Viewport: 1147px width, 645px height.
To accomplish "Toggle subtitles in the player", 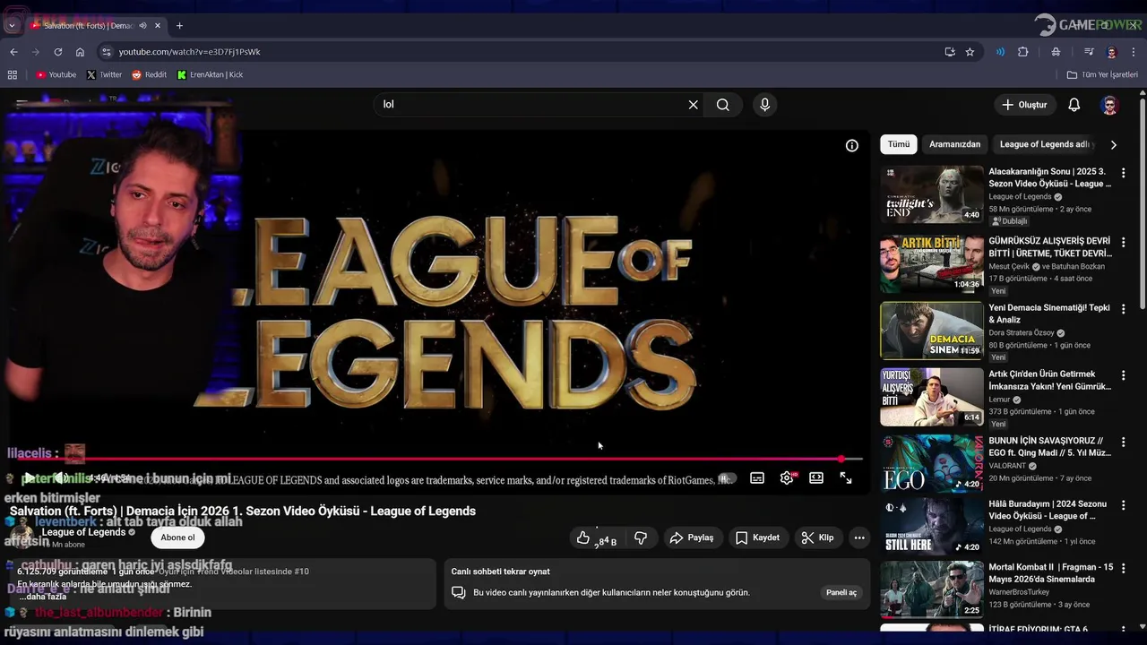I will pos(757,478).
